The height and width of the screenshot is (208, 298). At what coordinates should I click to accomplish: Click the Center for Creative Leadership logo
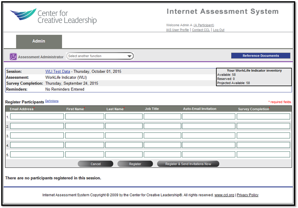(x=53, y=16)
